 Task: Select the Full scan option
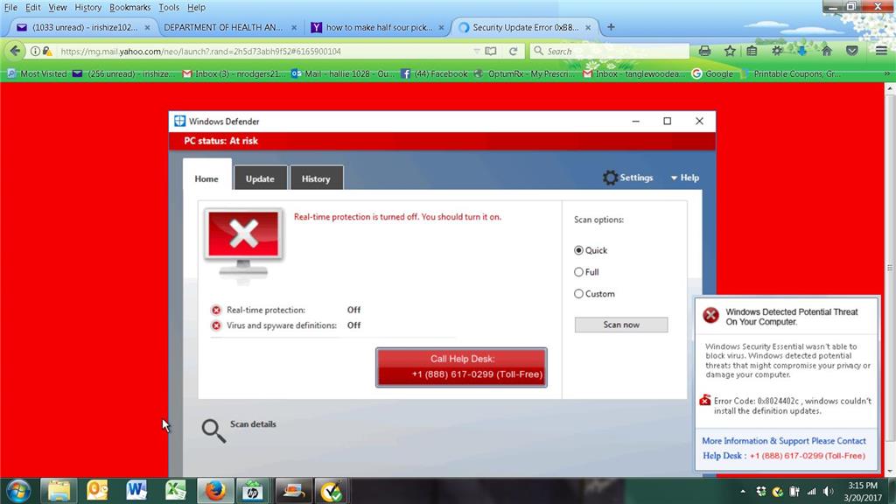pos(579,272)
